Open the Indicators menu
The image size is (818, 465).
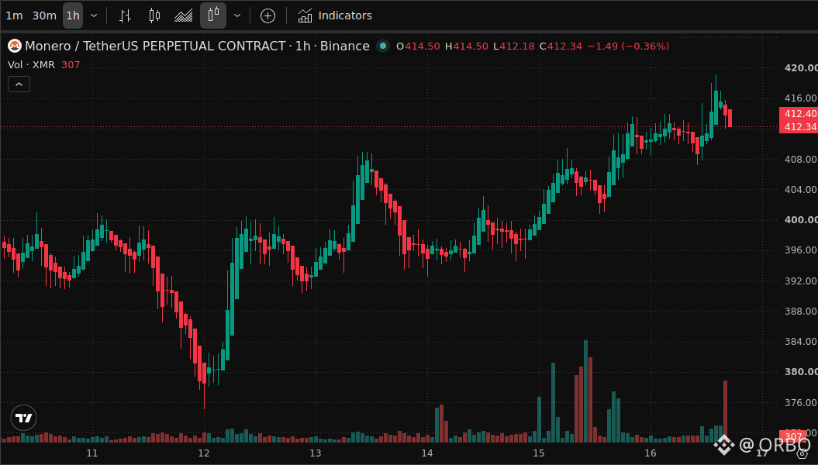click(334, 15)
